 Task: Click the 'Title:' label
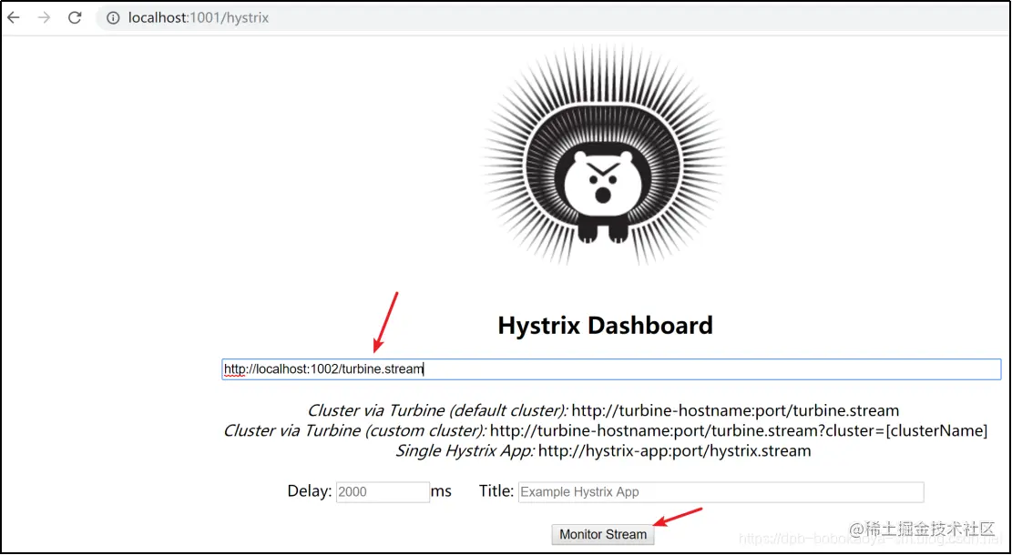click(x=496, y=491)
